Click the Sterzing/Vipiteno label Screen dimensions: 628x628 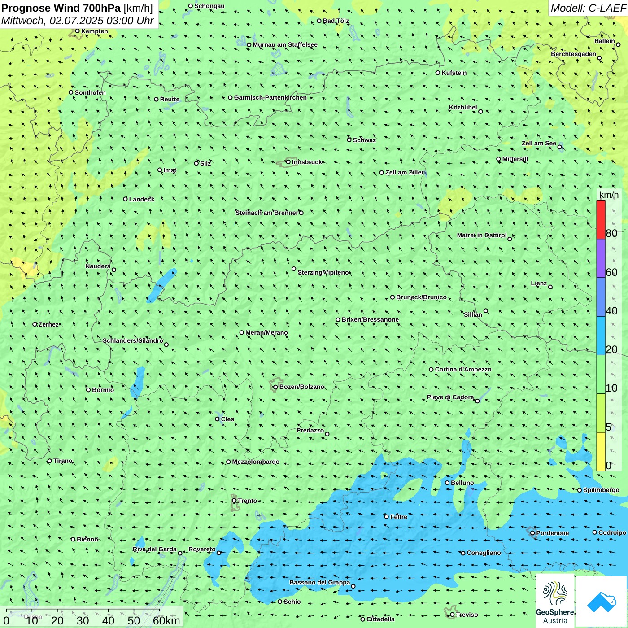tap(323, 272)
